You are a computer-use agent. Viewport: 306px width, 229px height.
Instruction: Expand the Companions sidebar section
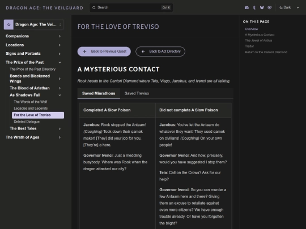coord(33,36)
